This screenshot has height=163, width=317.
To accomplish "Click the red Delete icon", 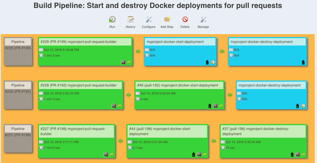I will click(185, 20).
